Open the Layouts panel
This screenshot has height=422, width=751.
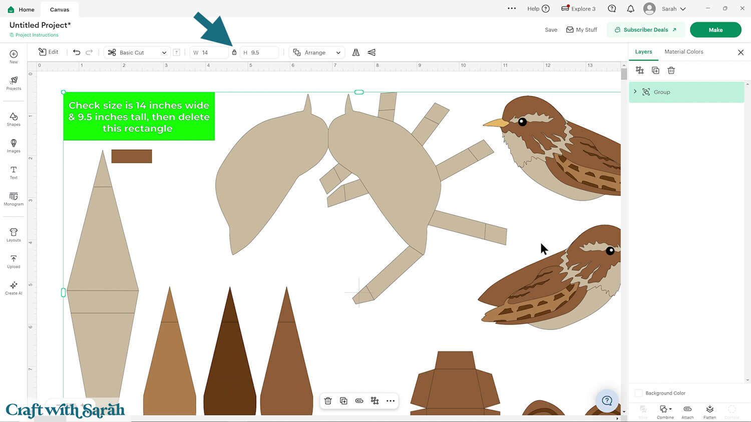[14, 234]
